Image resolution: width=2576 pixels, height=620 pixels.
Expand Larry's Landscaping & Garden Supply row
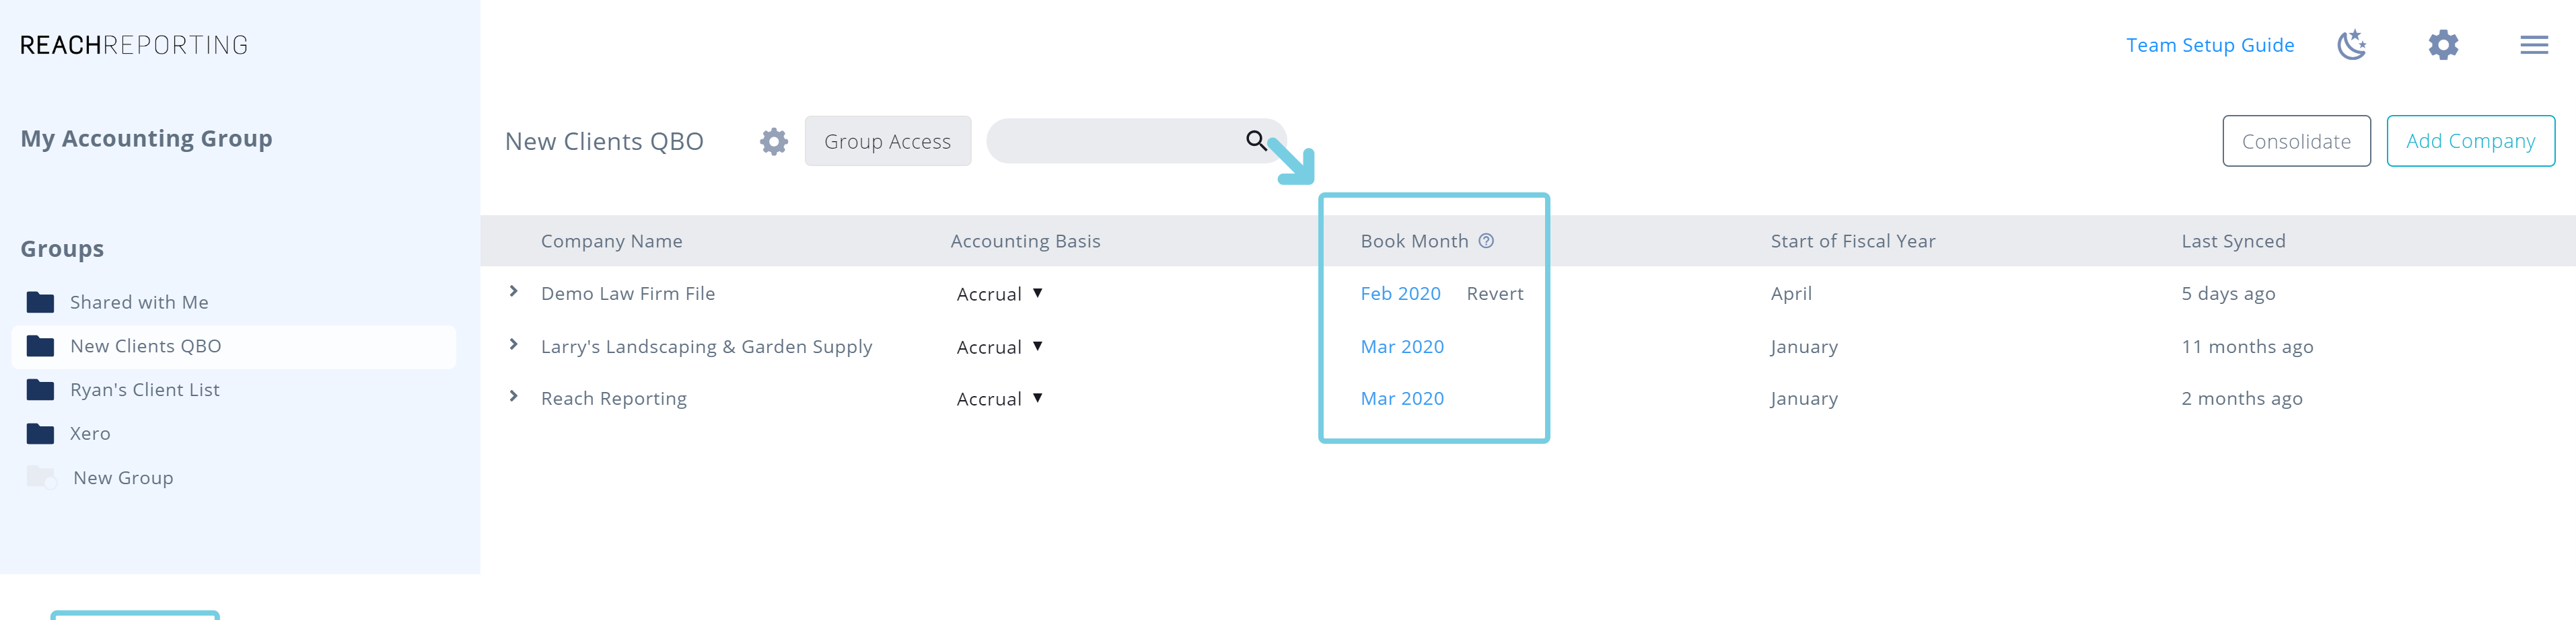[513, 344]
